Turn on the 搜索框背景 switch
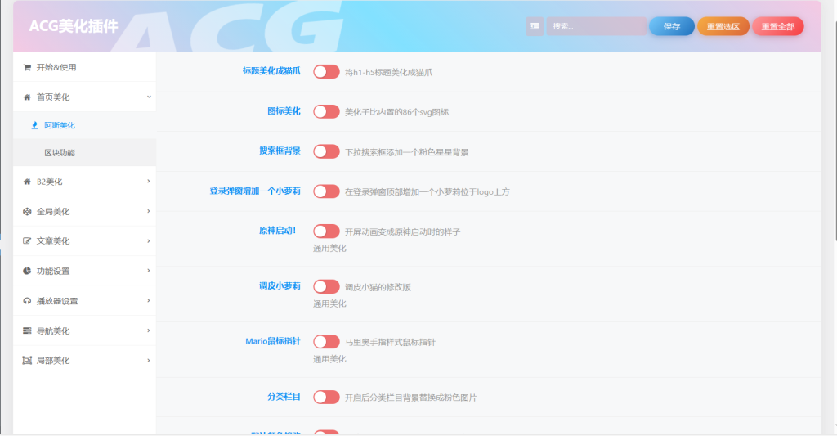 coord(326,151)
